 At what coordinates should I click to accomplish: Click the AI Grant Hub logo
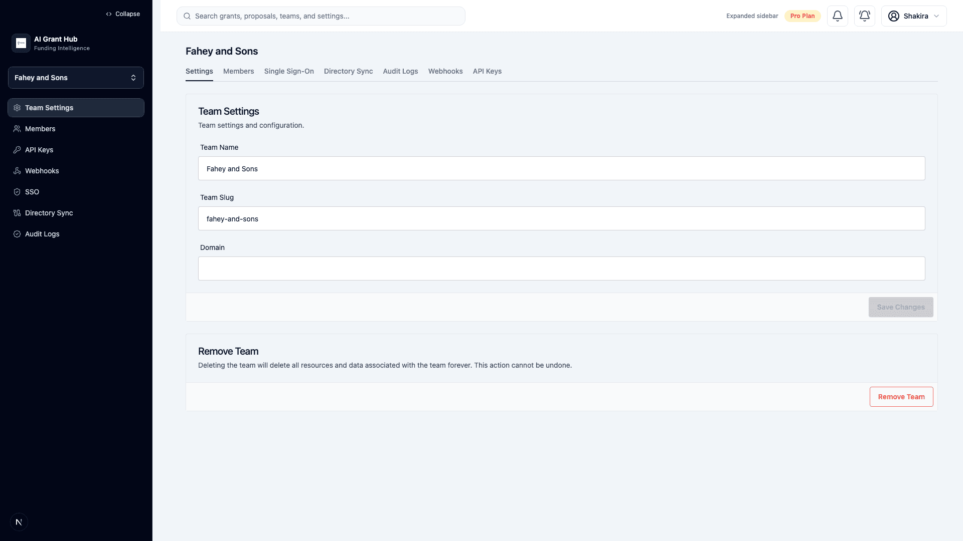click(x=21, y=43)
